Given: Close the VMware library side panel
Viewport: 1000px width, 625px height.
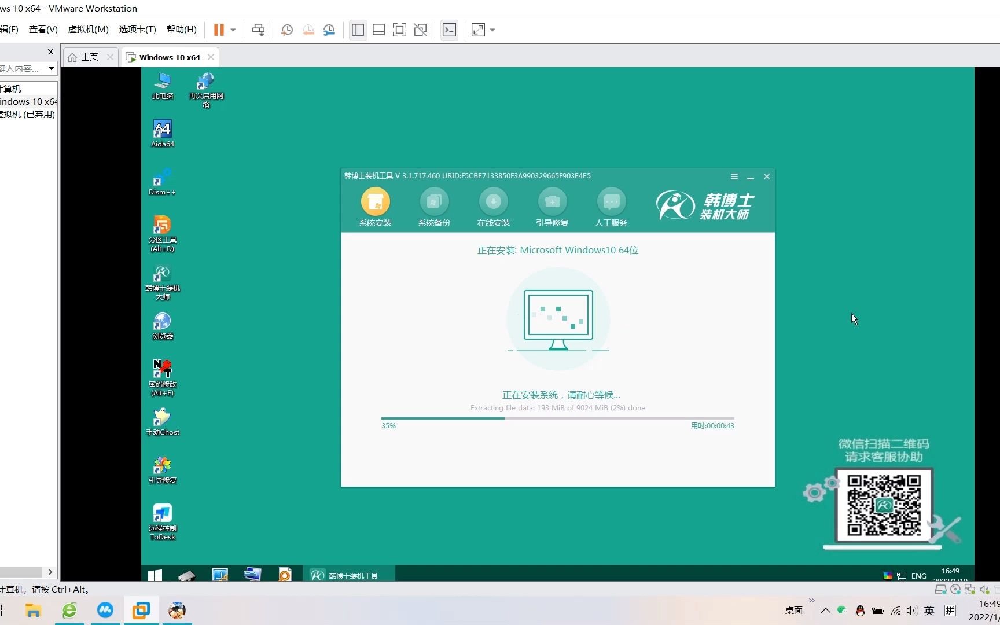Looking at the screenshot, I should pos(50,52).
